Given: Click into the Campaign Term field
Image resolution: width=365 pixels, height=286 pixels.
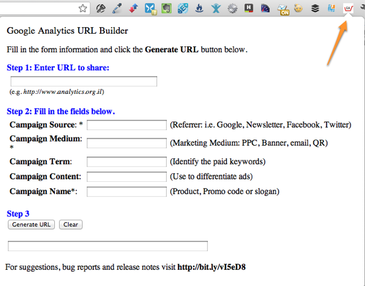Looking at the screenshot, I should (126, 161).
